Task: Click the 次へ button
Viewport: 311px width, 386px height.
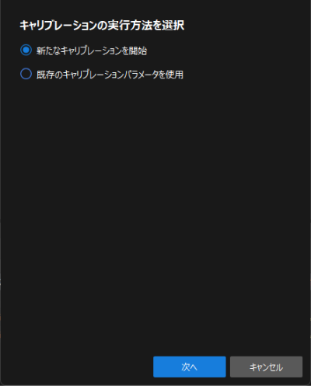Action: coord(190,367)
